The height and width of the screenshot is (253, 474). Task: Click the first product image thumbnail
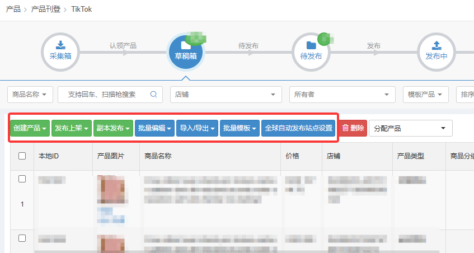click(110, 190)
